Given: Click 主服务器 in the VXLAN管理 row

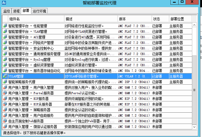Looking at the screenshot, I should (176, 76).
